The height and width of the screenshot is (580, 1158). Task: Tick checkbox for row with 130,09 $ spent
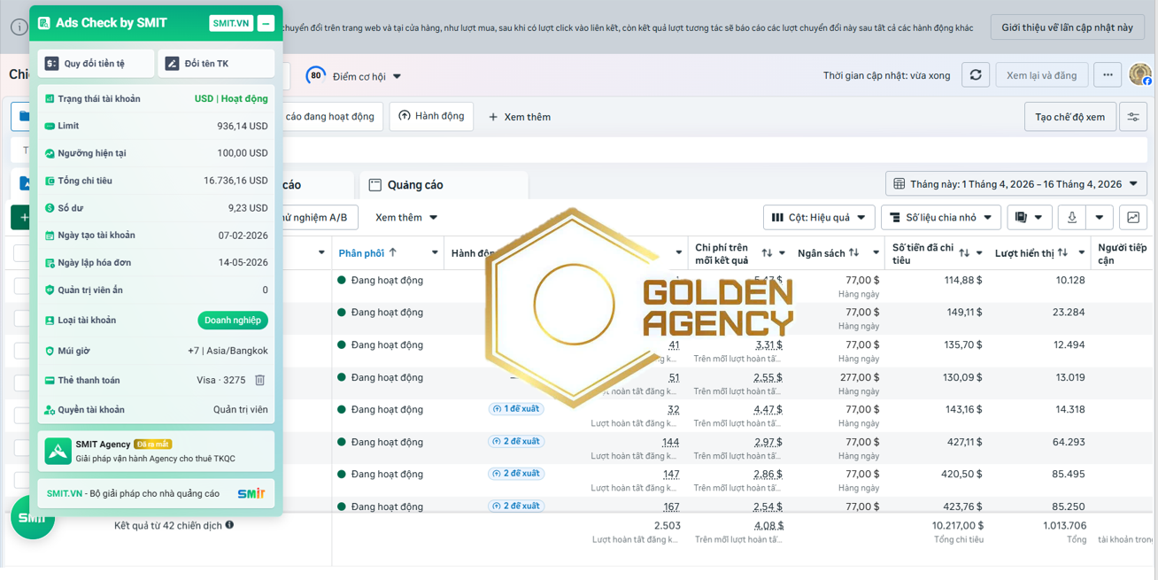pyautogui.click(x=22, y=383)
